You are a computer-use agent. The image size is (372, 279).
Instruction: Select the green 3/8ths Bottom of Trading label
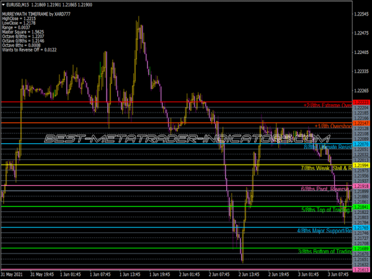tap(324, 252)
